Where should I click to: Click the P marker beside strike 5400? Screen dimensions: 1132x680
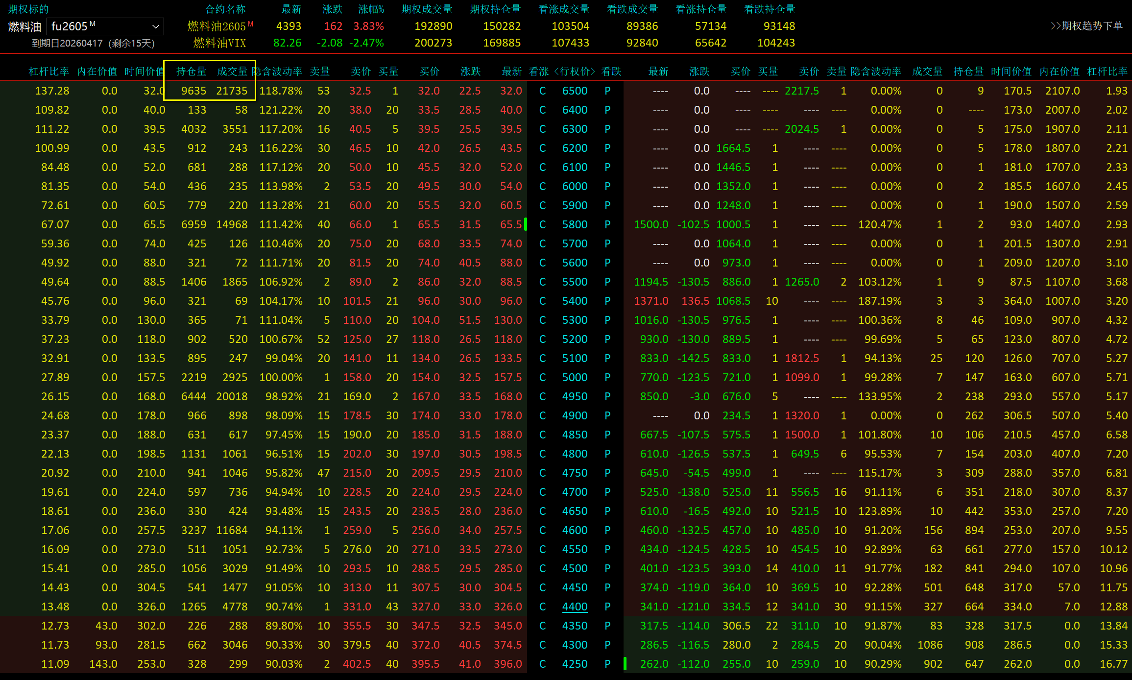[607, 301]
